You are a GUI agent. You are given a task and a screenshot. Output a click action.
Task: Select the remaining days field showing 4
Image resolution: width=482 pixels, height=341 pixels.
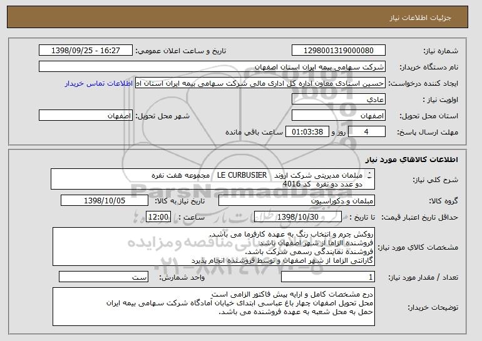tap(367, 132)
